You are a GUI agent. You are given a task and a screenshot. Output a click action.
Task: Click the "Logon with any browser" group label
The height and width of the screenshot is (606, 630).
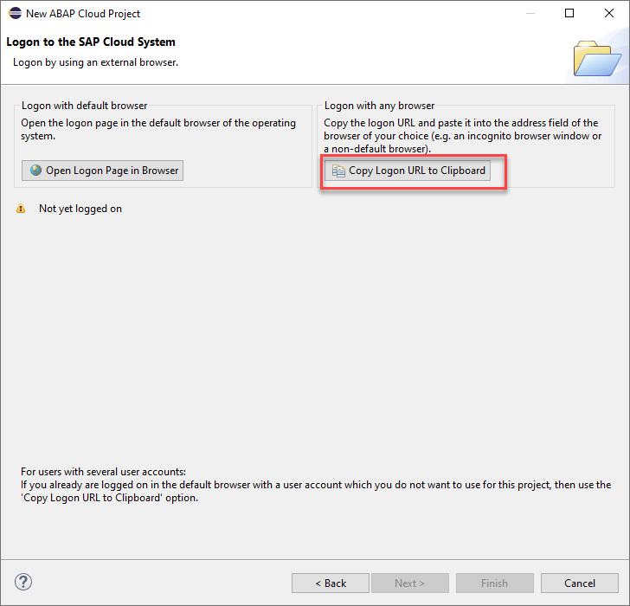[379, 106]
